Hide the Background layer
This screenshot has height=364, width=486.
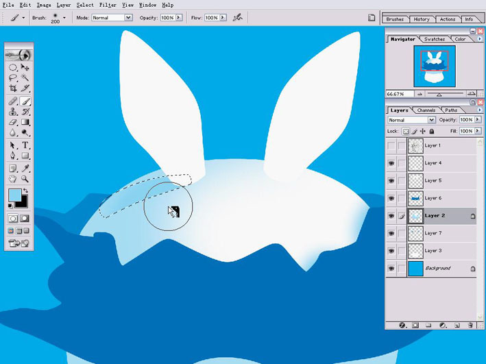[x=391, y=269]
